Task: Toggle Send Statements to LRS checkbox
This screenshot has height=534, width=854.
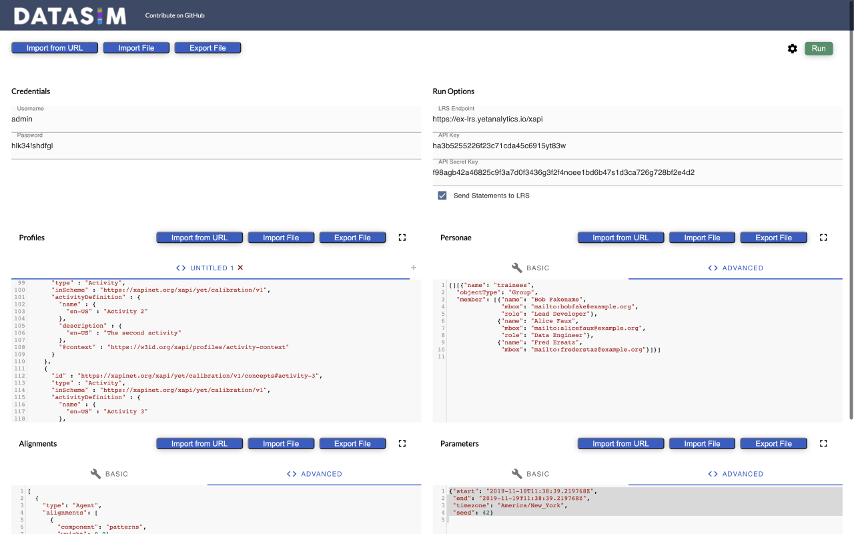Action: 442,196
